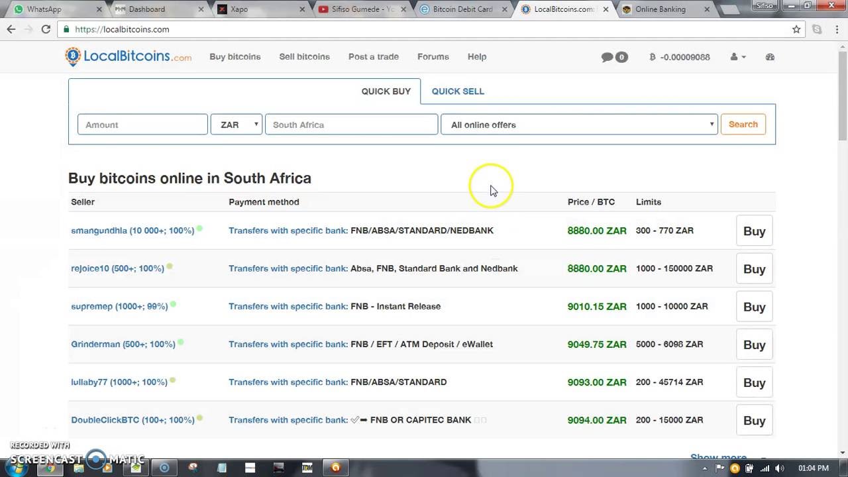Click the extension icon beside the bookmark star

pos(817,29)
